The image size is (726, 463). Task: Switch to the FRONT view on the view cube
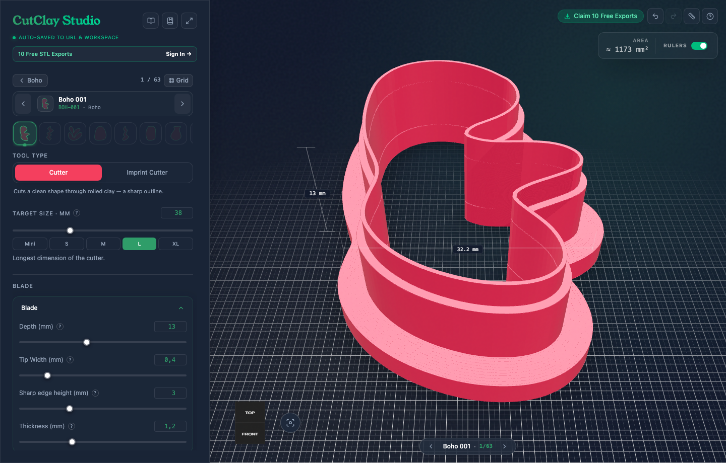coord(250,434)
